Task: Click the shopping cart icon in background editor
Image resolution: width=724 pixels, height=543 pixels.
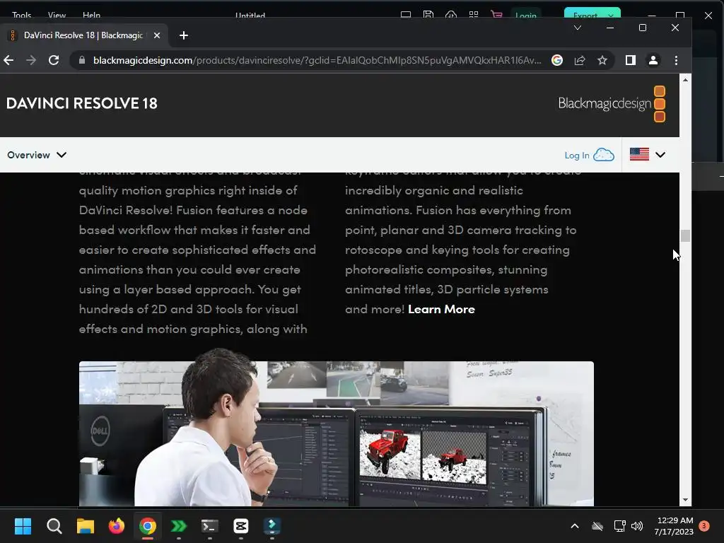Action: coord(497,14)
